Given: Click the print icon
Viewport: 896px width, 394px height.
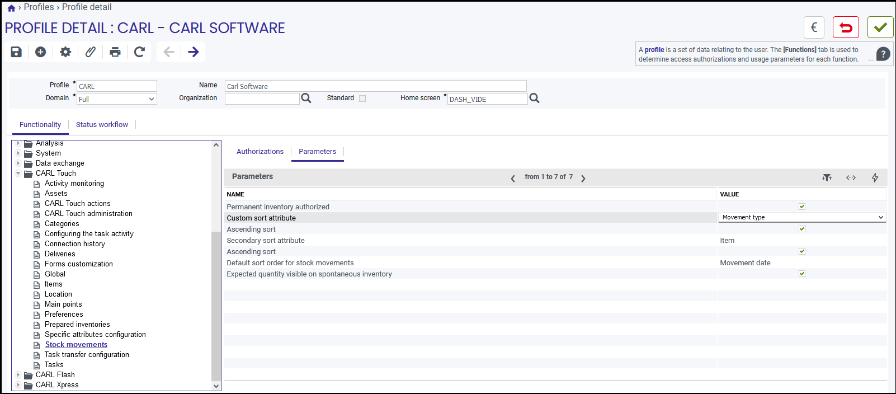Looking at the screenshot, I should [x=115, y=52].
